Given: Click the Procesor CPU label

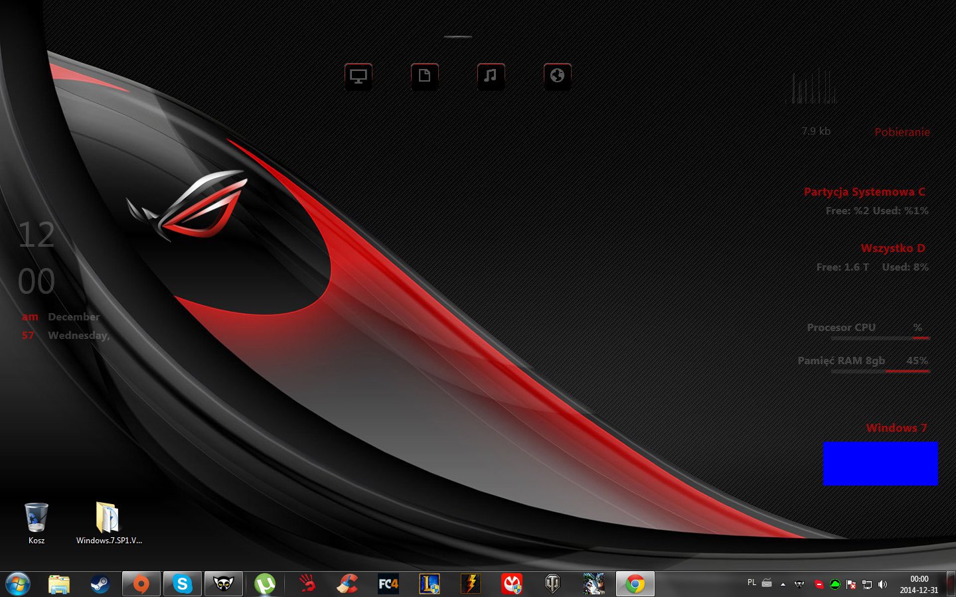Looking at the screenshot, I should click(x=841, y=328).
